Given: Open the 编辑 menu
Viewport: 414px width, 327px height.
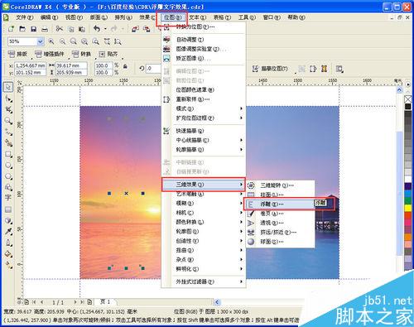Looking at the screenshot, I should tap(49, 17).
